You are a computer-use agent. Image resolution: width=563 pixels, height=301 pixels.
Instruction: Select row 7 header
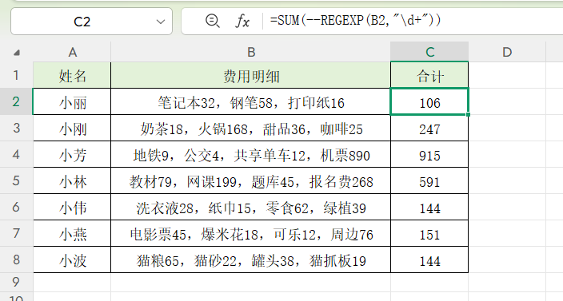point(16,233)
